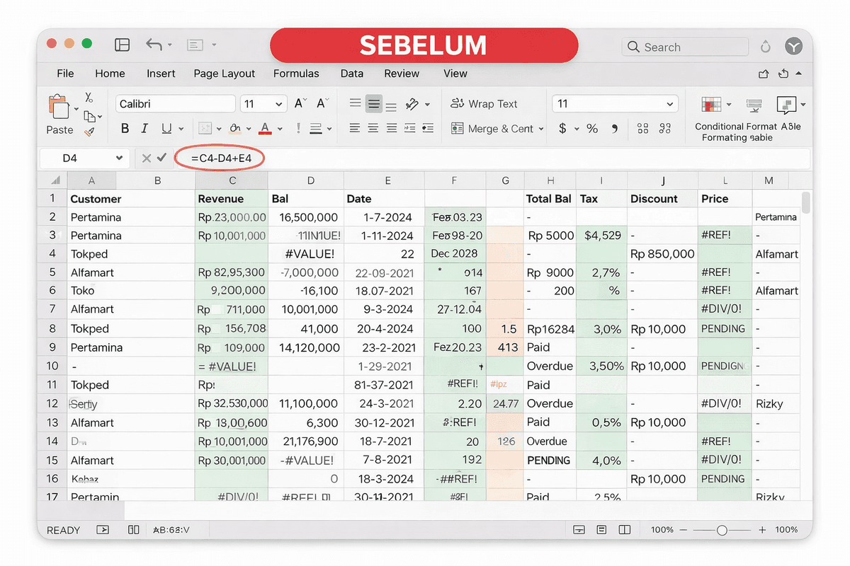The height and width of the screenshot is (566, 850).
Task: Cancel formula entry with the X button
Action: pyautogui.click(x=148, y=158)
